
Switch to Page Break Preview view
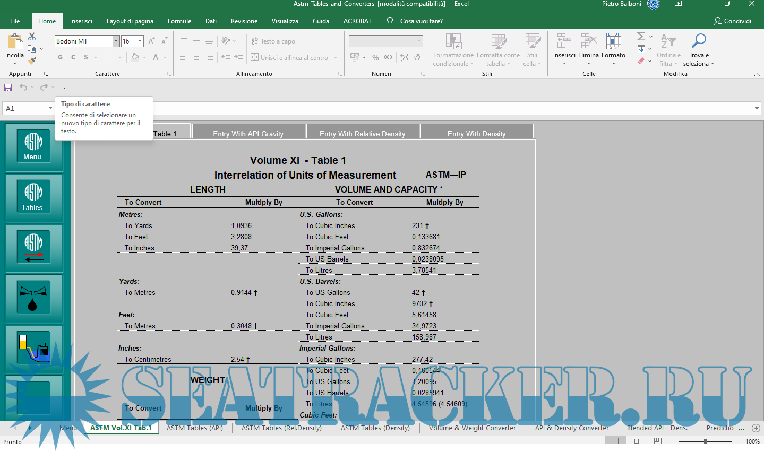pyautogui.click(x=658, y=441)
